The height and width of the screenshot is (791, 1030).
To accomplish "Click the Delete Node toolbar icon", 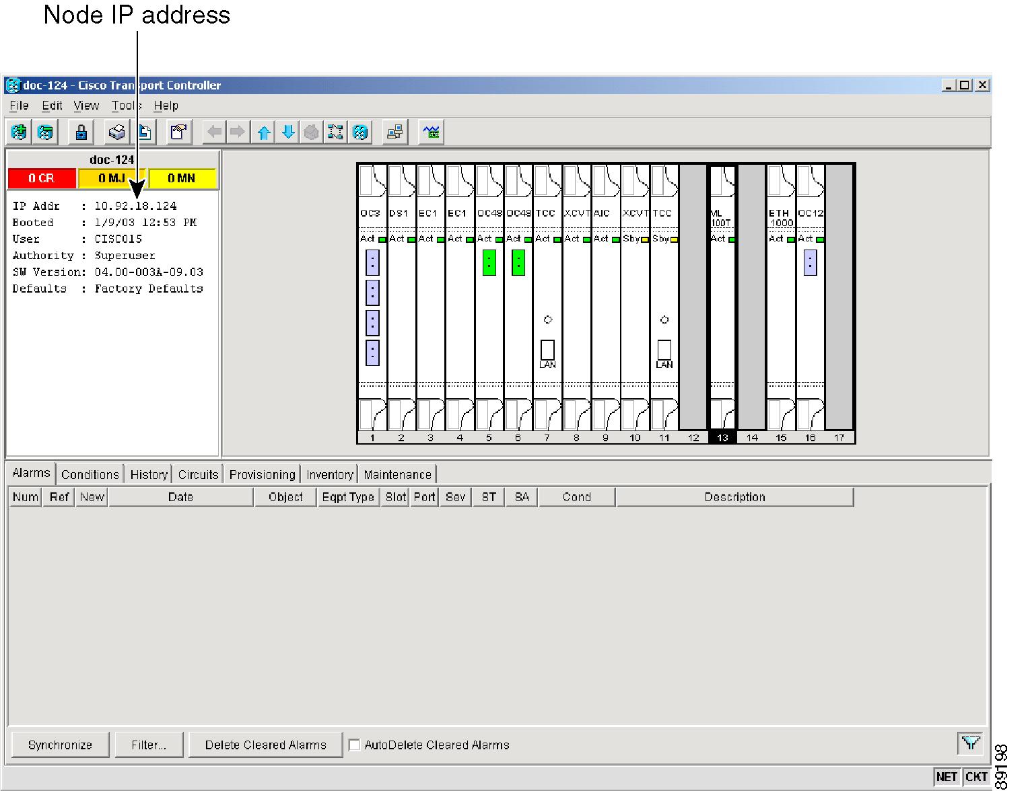I will click(45, 132).
